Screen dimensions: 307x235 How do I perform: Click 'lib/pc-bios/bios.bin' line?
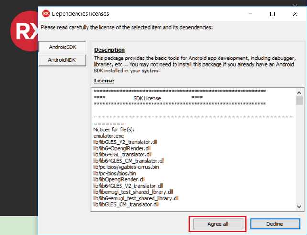(115, 173)
